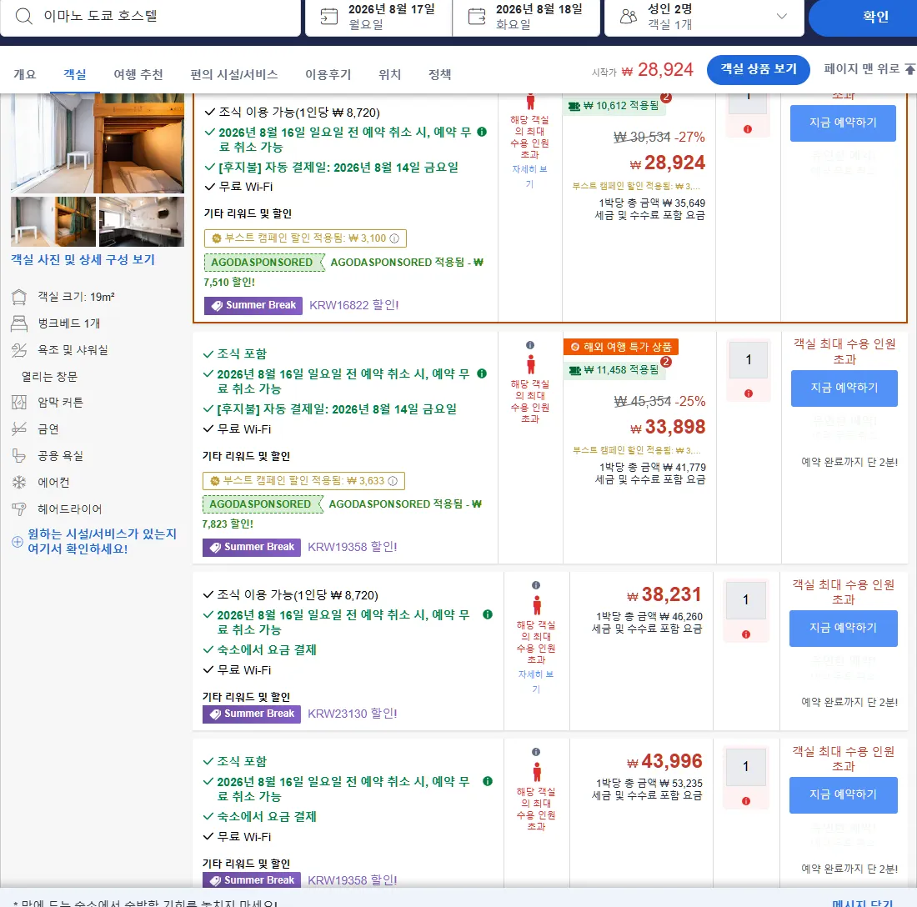This screenshot has width=917, height=907.
Task: Expand the guests and rooms dropdown chevron
Action: click(781, 17)
